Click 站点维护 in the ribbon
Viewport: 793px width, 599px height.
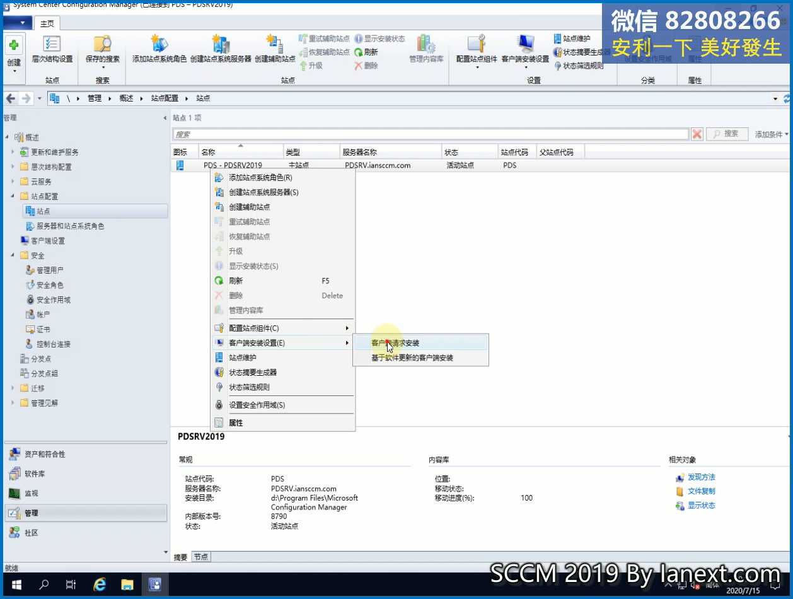coord(572,39)
